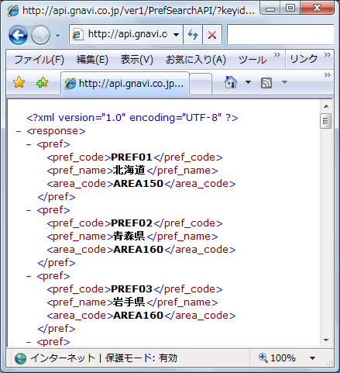Collapse the pref node containing PREF01

[29, 144]
